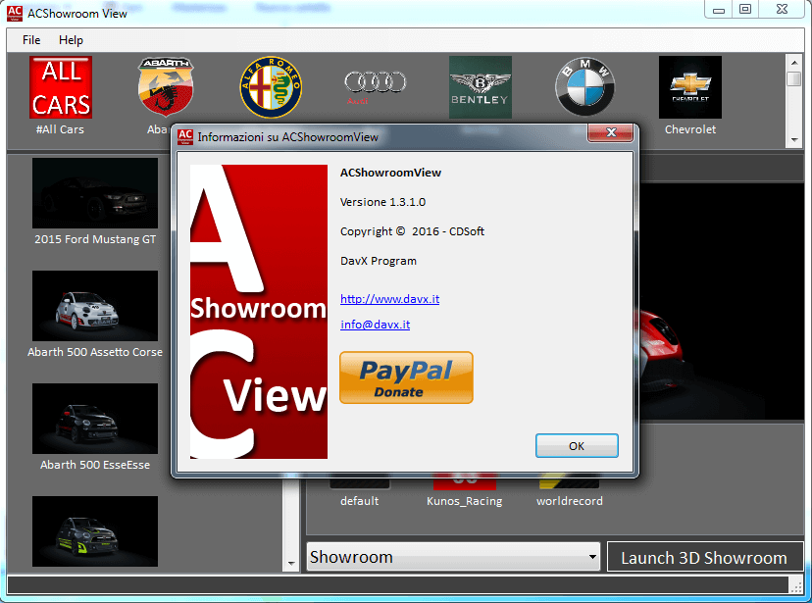Click the Copyright 2016 - CDSoft text

412,231
